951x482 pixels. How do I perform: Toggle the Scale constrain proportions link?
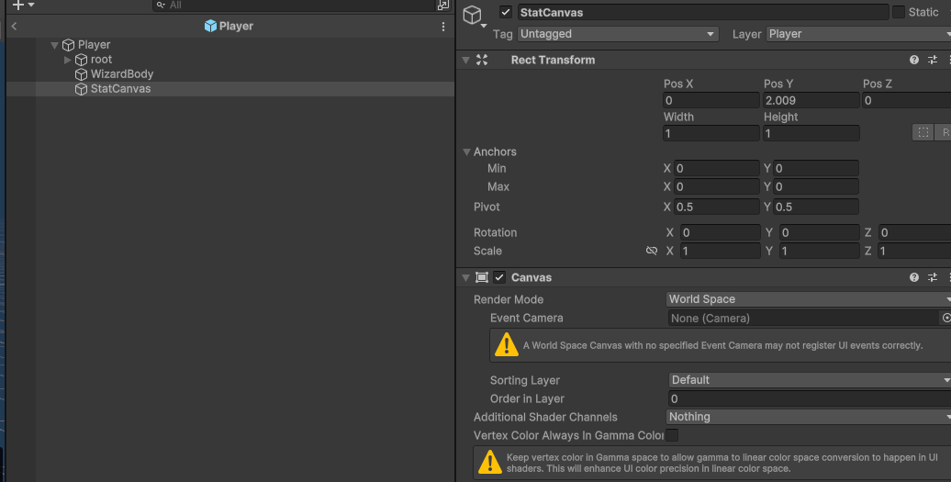pyautogui.click(x=652, y=251)
